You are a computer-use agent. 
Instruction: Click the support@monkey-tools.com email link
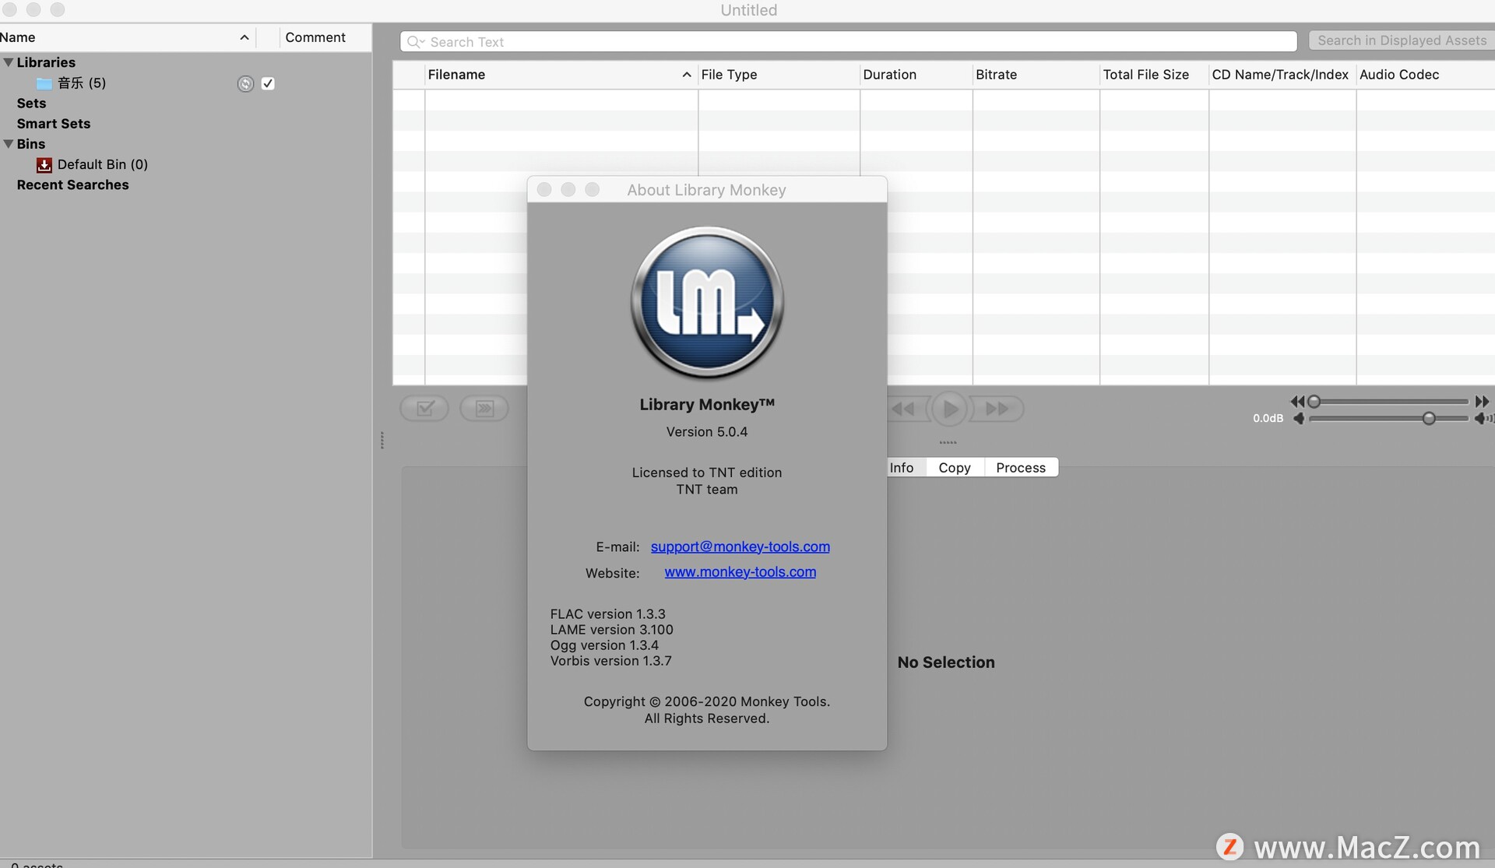point(740,546)
